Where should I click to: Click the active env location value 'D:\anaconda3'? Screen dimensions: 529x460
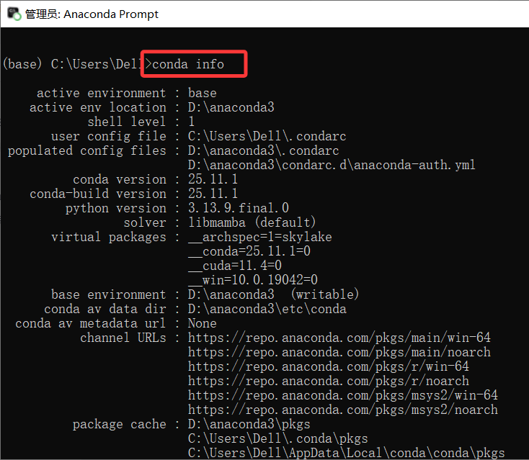coord(231,107)
